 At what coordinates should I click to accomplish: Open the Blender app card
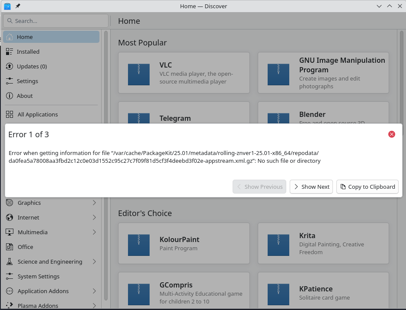[x=323, y=113]
